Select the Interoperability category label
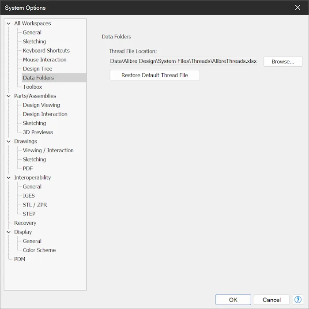The width and height of the screenshot is (309, 309). [32, 177]
